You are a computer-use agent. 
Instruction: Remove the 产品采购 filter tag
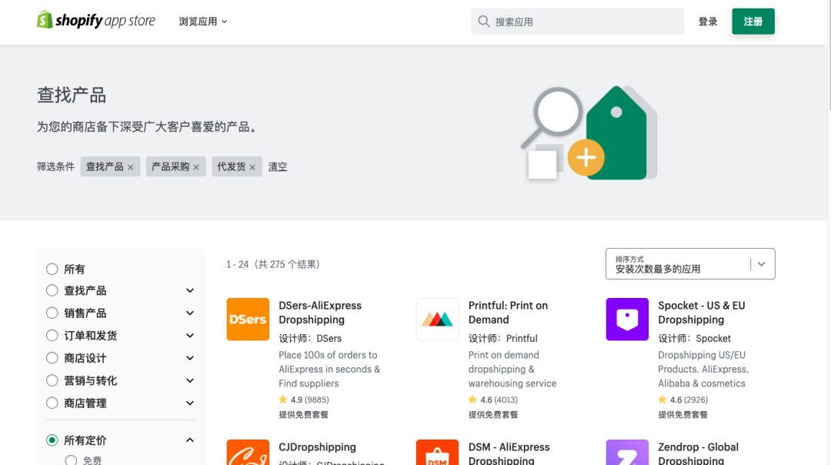click(196, 167)
